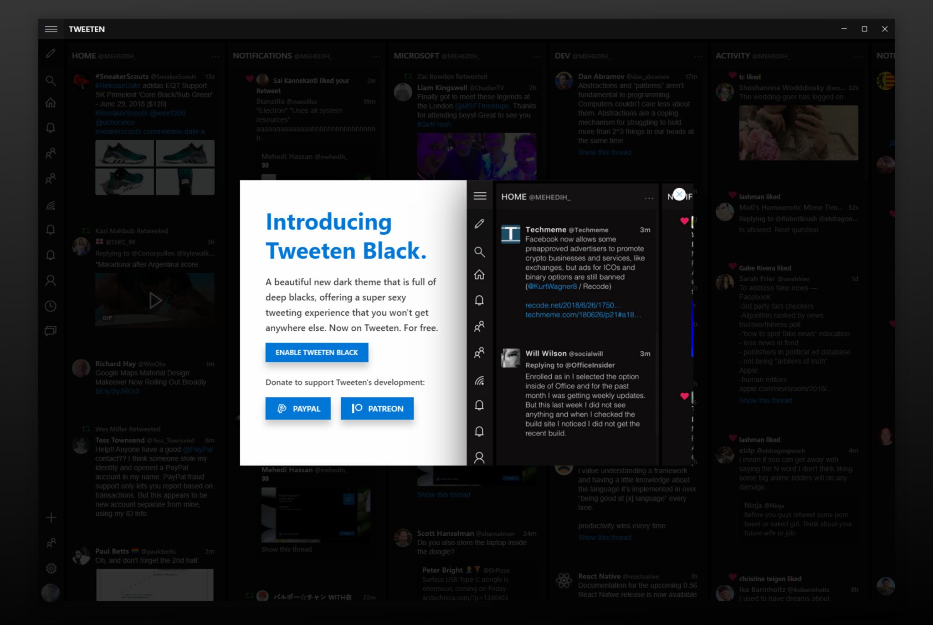Open @MSFTmeetups mention link

point(482,106)
